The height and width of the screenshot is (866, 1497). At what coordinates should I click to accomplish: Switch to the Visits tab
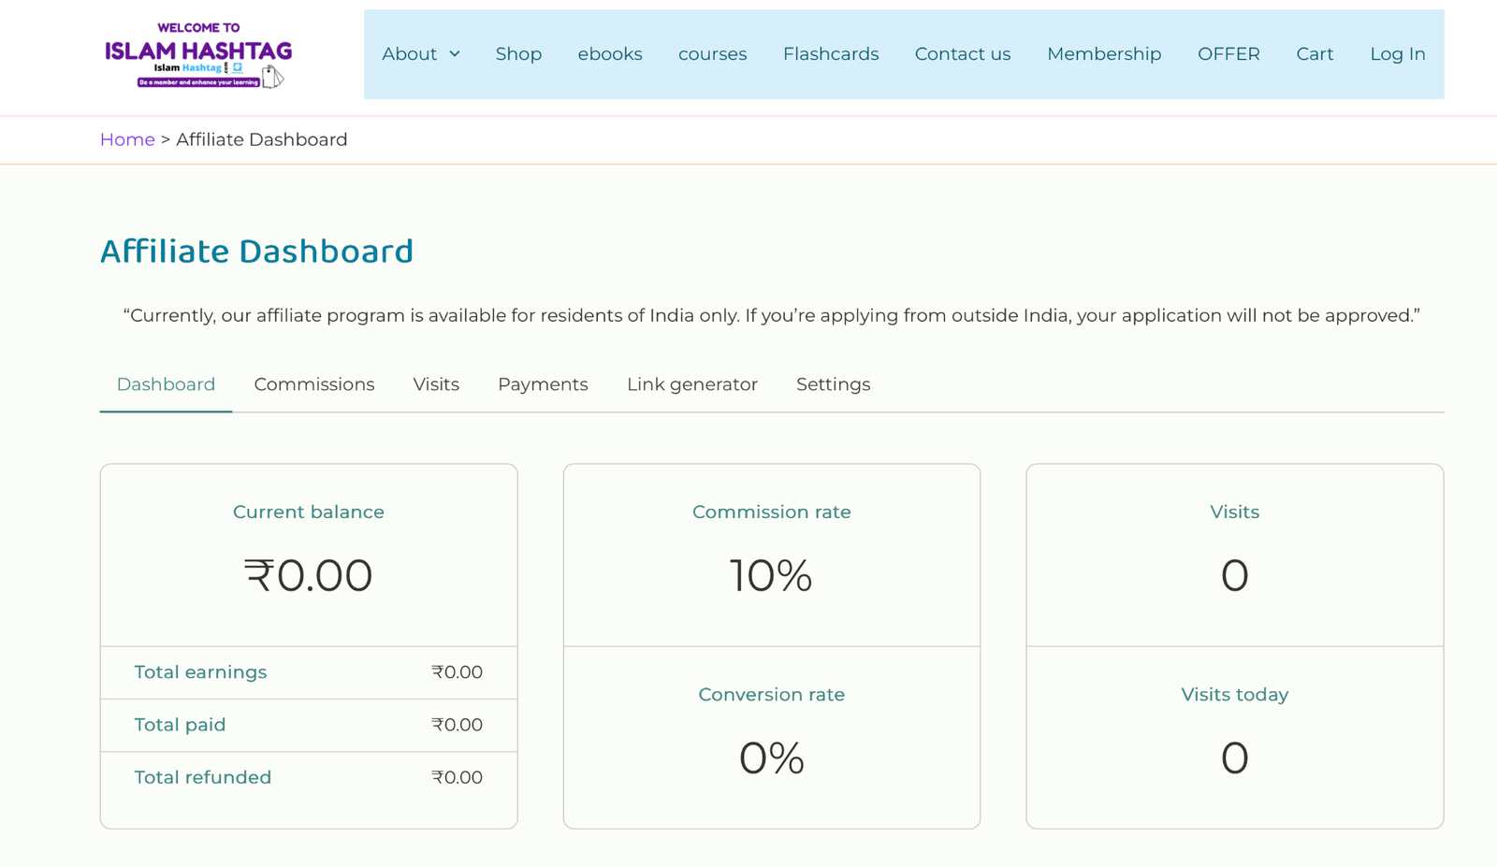click(x=436, y=384)
